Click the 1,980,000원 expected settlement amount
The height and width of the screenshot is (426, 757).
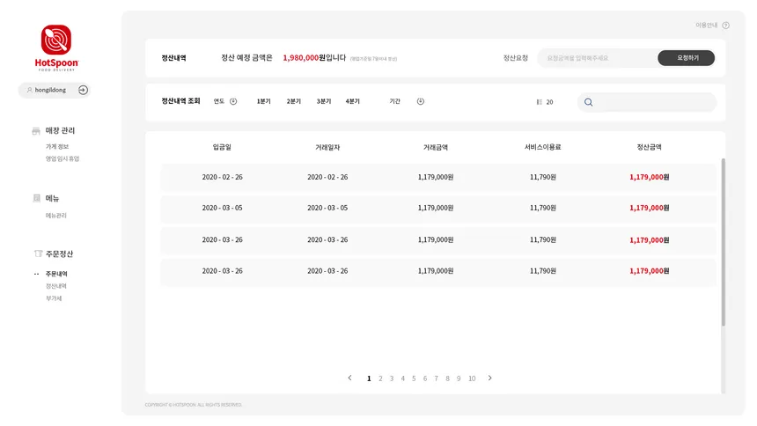(305, 58)
